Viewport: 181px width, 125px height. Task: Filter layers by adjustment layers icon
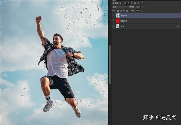click(128, 3)
